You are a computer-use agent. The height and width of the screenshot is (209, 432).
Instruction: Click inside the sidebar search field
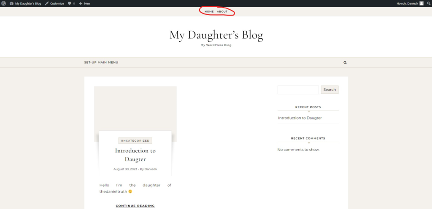pyautogui.click(x=298, y=90)
